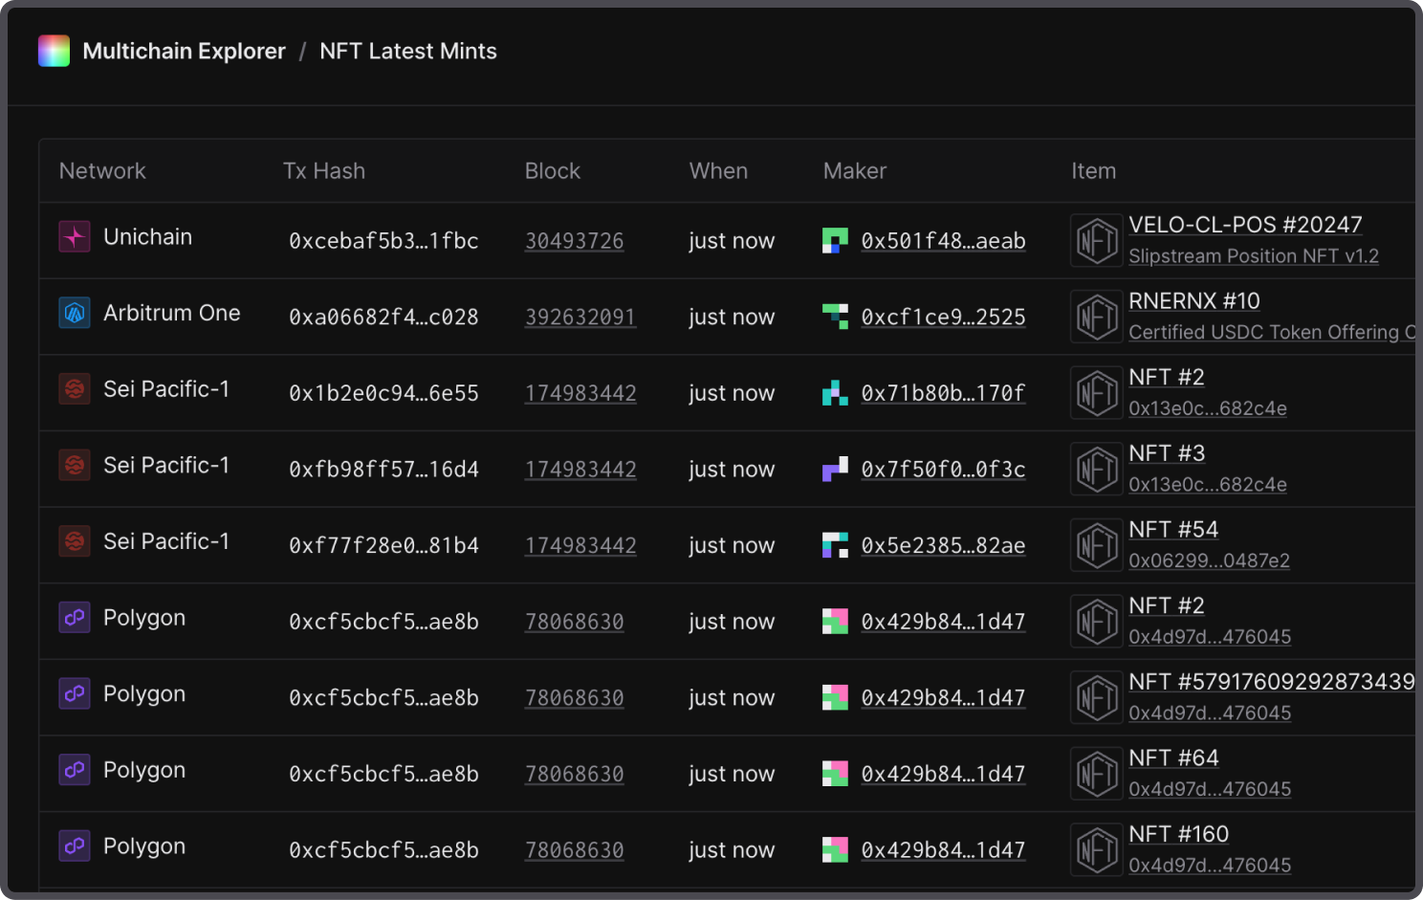Click the NFT thumbnail icon for NFT #54
Image resolution: width=1423 pixels, height=900 pixels.
[1096, 545]
